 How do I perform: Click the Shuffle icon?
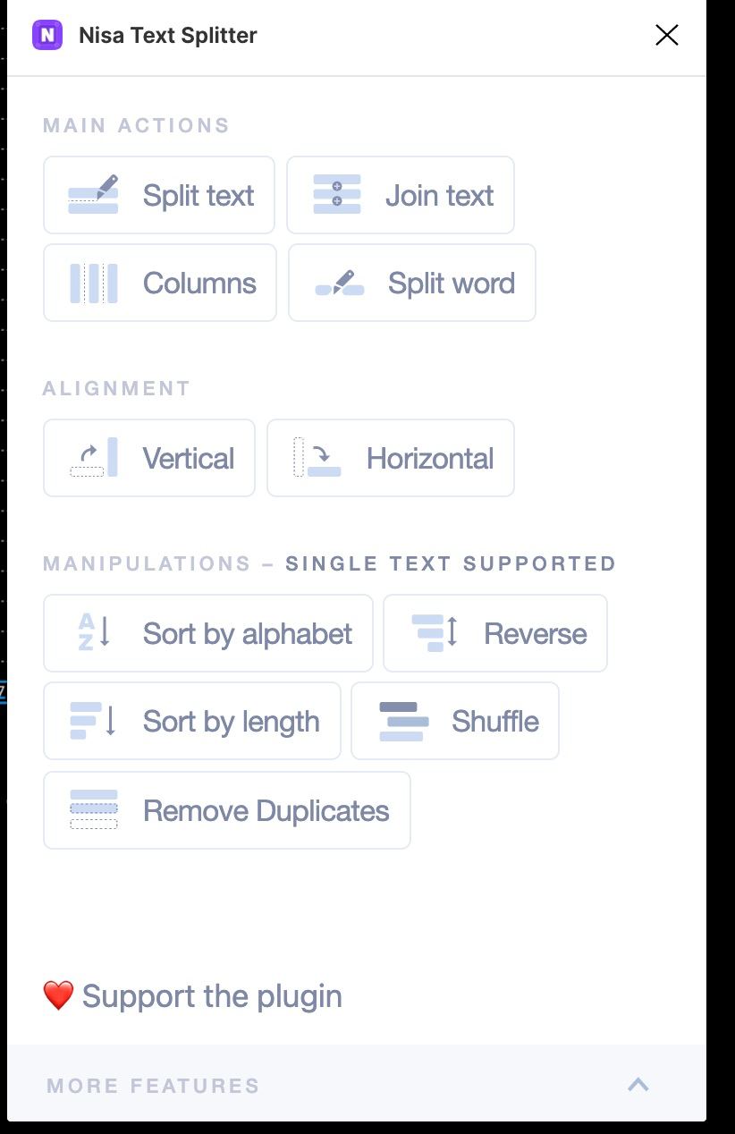pyautogui.click(x=403, y=721)
